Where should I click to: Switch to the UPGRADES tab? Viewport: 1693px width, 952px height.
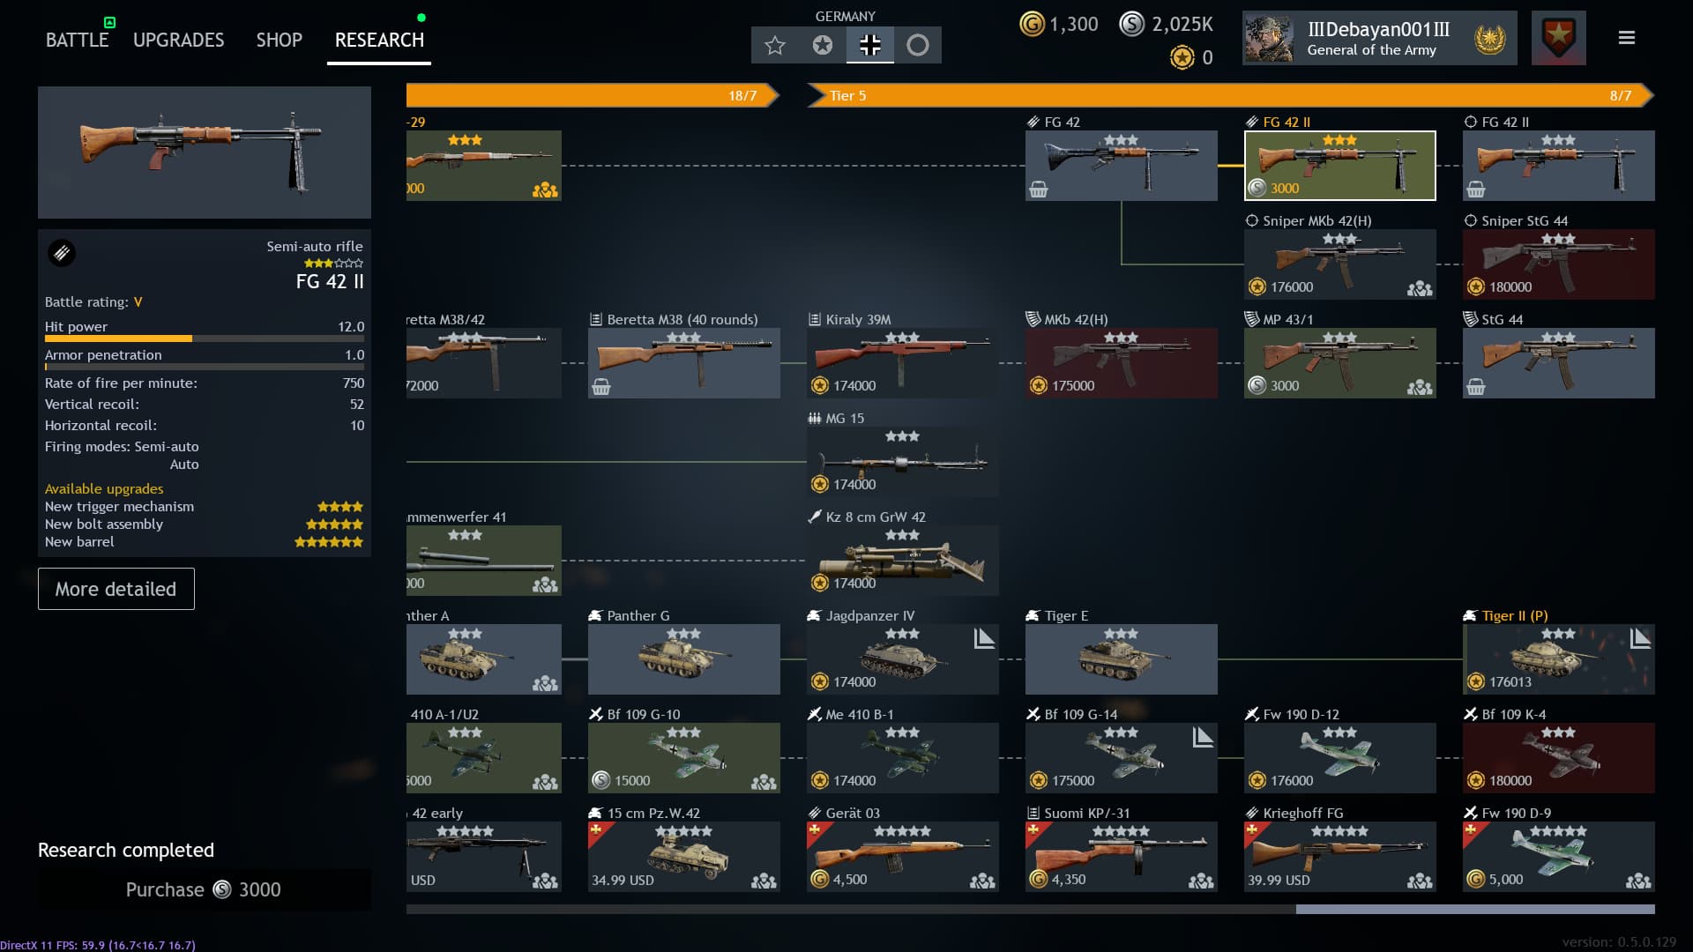(x=178, y=40)
